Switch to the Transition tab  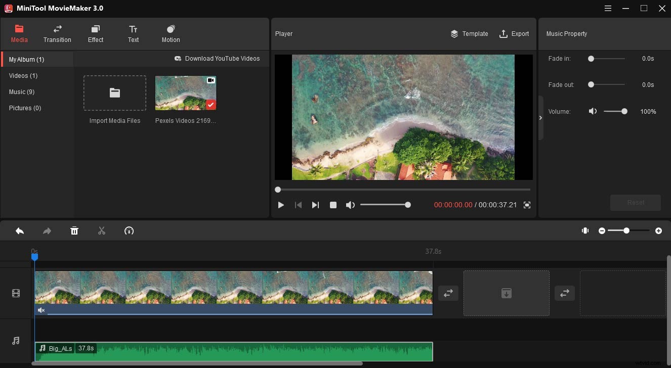pyautogui.click(x=57, y=34)
